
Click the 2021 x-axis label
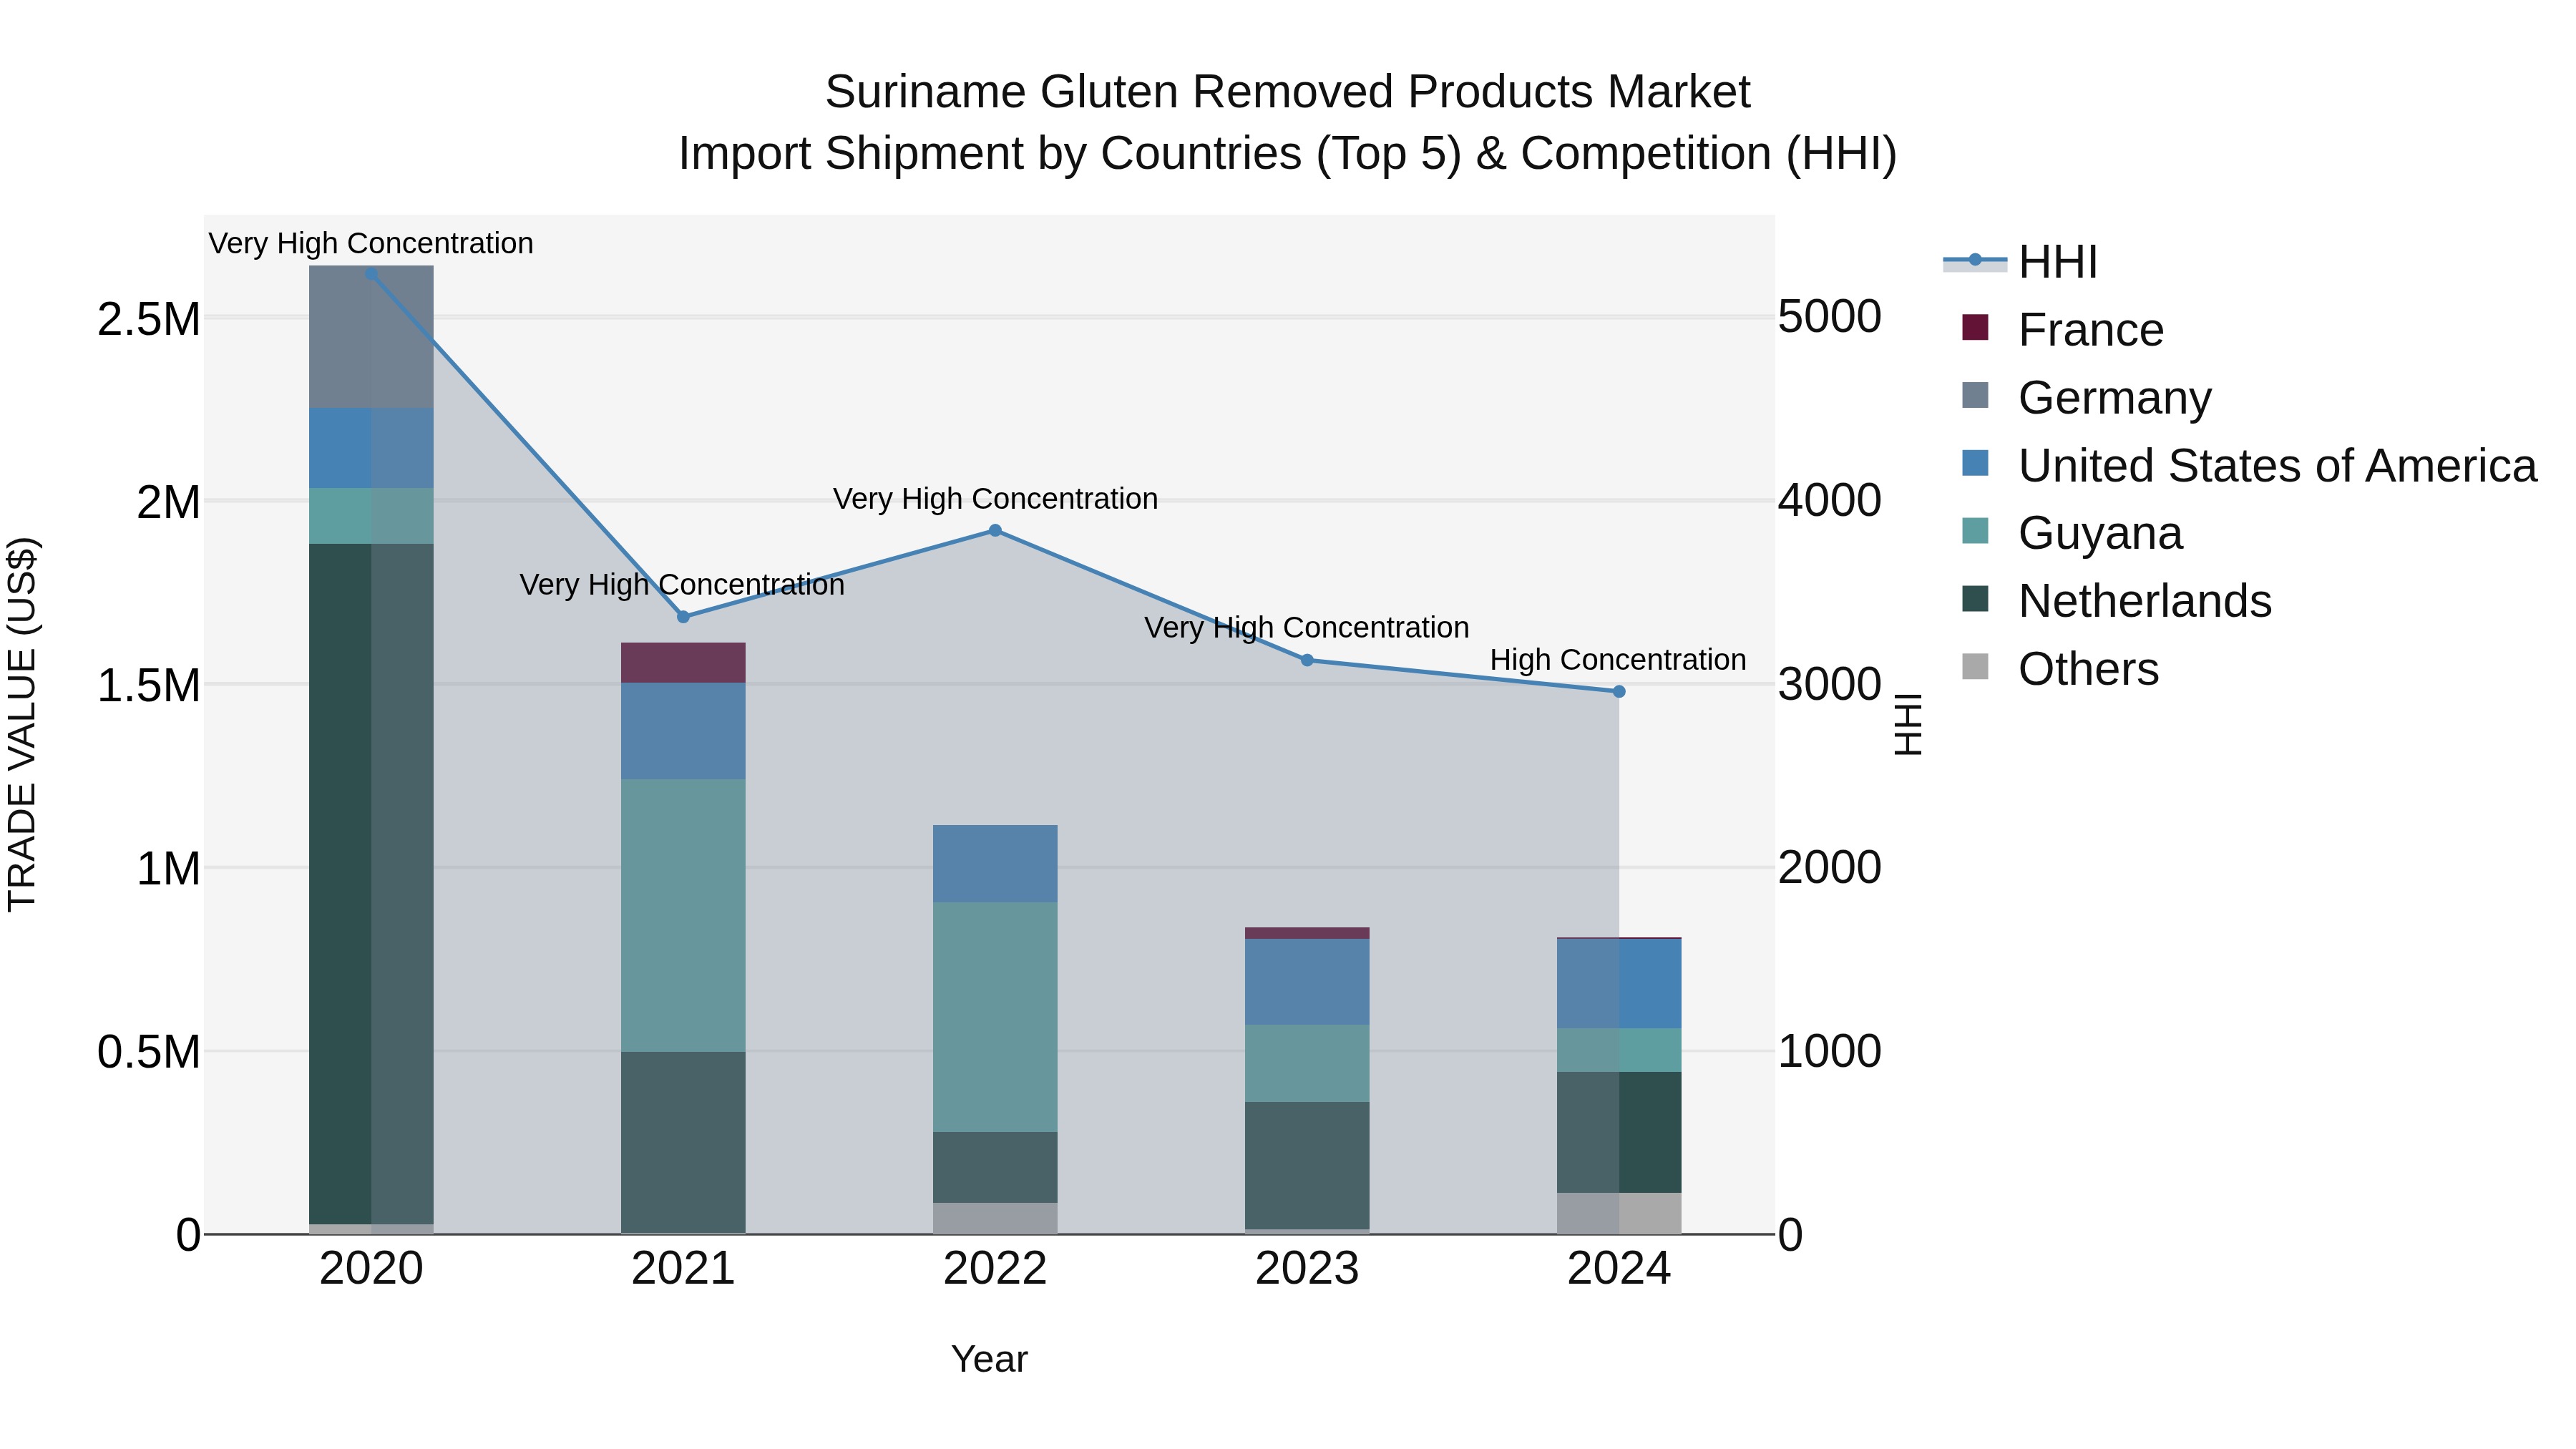pyautogui.click(x=683, y=1269)
